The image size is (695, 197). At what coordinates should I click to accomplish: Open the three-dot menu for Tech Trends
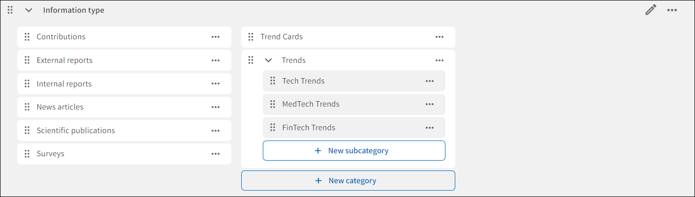tap(430, 81)
